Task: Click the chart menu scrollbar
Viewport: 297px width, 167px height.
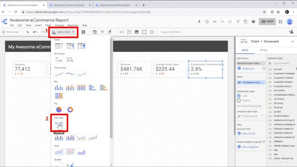Action: point(111,88)
